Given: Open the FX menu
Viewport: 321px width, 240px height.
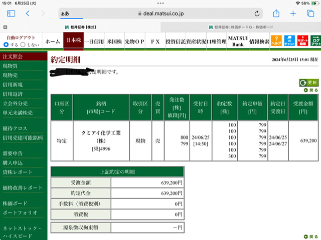Looking at the screenshot, I should [x=155, y=41].
